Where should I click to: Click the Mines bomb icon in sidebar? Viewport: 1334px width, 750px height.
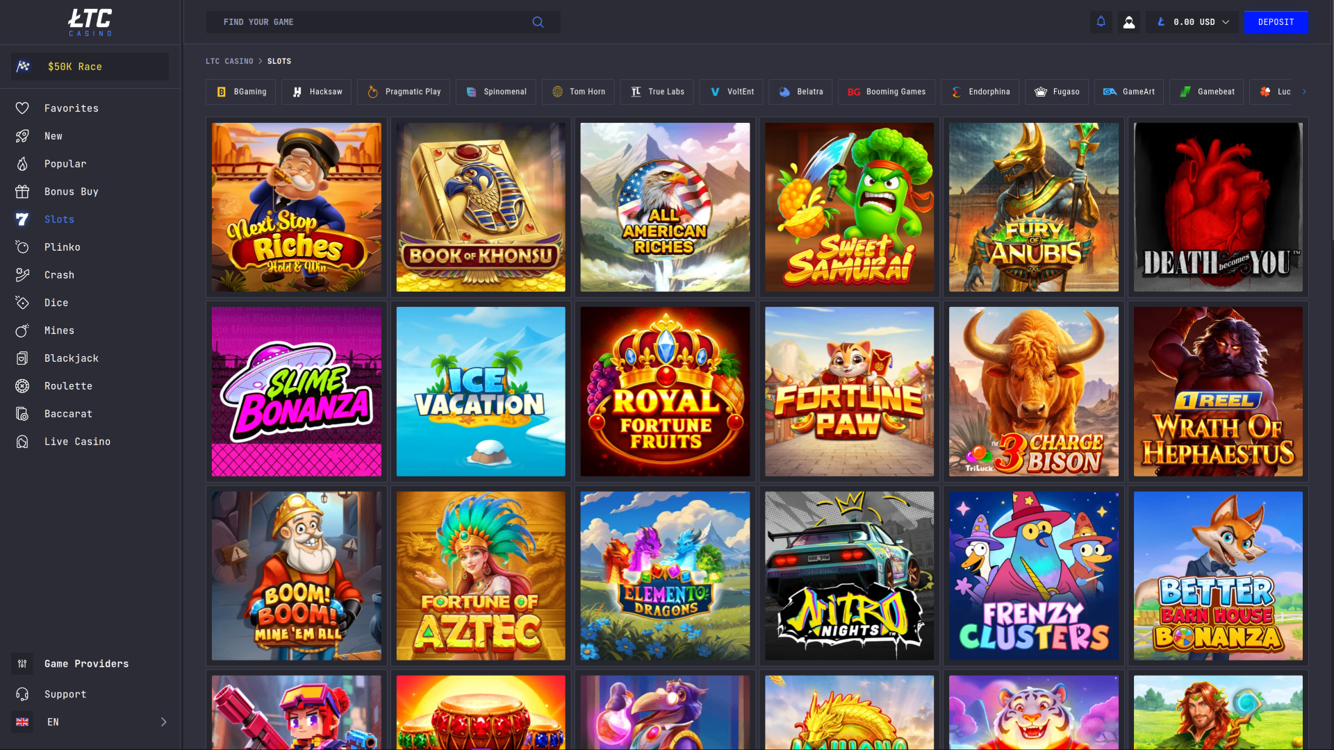coord(22,331)
